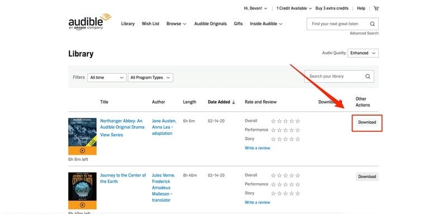Write a review for Northanger Abbey
Viewport: 447px width, 214px height.
(x=257, y=148)
